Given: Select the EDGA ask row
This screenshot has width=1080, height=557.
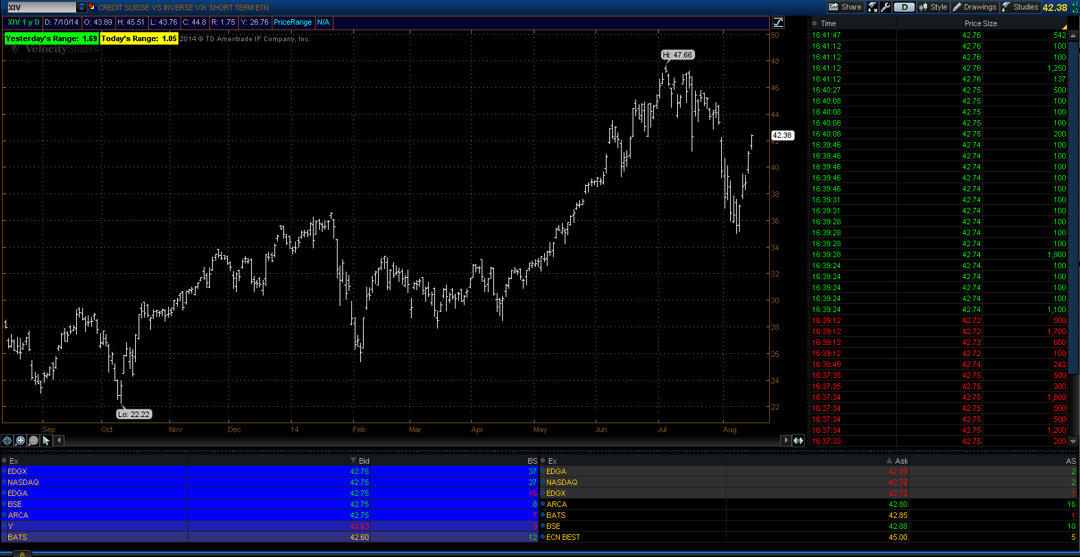Looking at the screenshot, I should [809, 471].
